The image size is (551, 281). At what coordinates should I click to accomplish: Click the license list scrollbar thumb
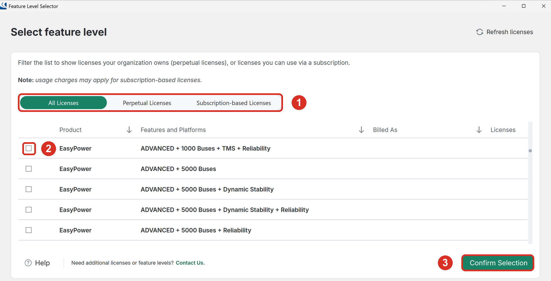[x=530, y=150]
